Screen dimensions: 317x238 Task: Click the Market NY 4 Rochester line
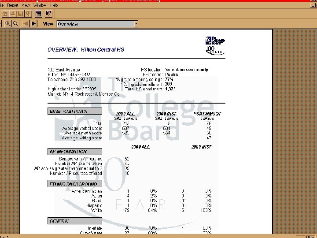84,94
